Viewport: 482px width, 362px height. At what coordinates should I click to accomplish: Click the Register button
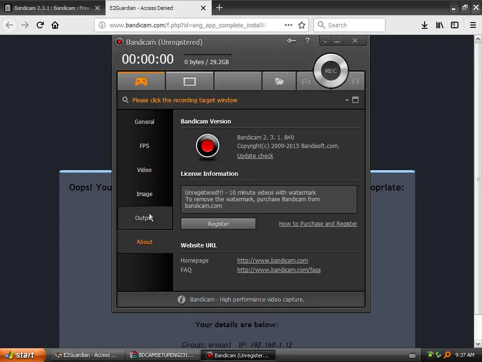point(218,224)
